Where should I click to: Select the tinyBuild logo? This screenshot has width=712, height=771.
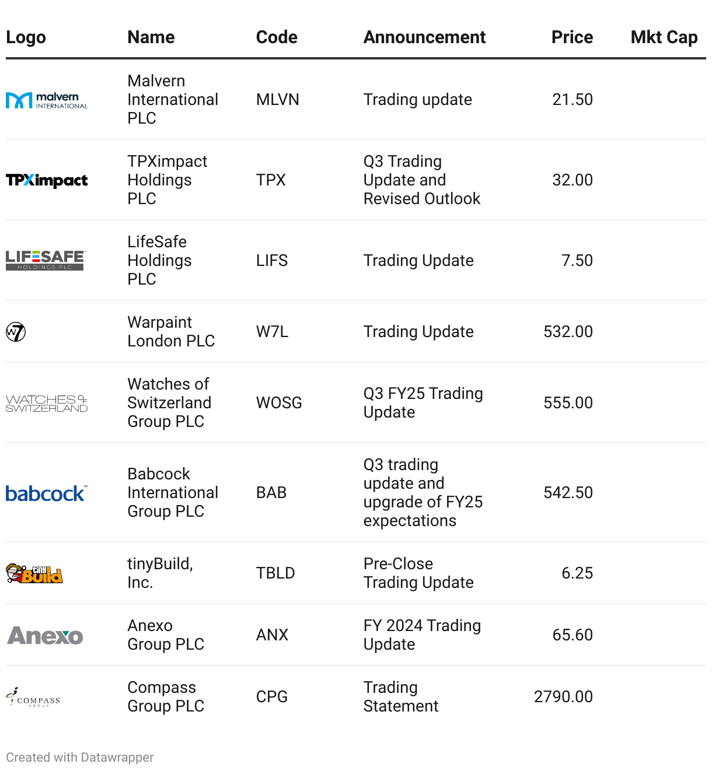point(34,573)
